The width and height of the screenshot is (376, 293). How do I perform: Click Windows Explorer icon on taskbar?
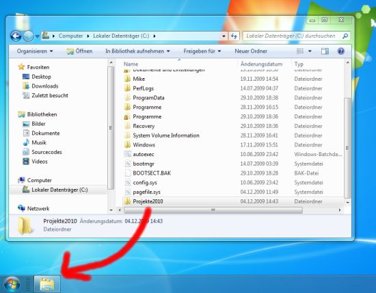click(47, 284)
